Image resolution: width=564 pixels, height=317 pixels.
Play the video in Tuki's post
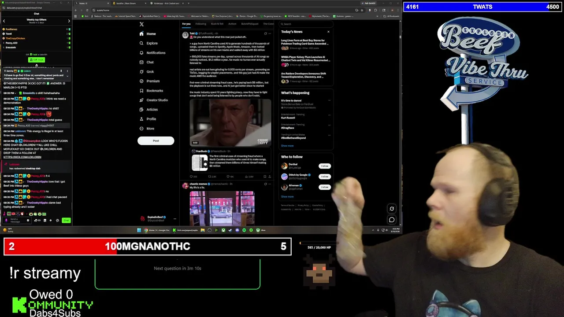[230, 122]
